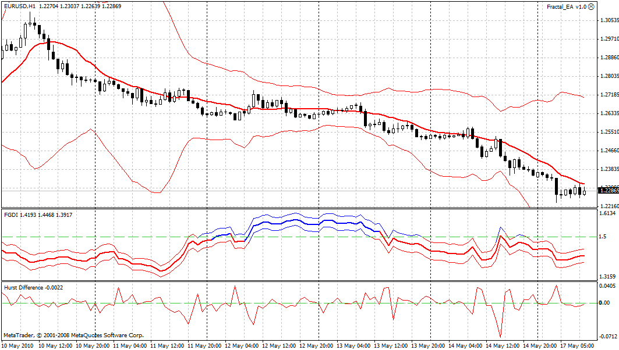Click the 0.00 label on Hurst scale
The image size is (619, 350).
click(604, 303)
